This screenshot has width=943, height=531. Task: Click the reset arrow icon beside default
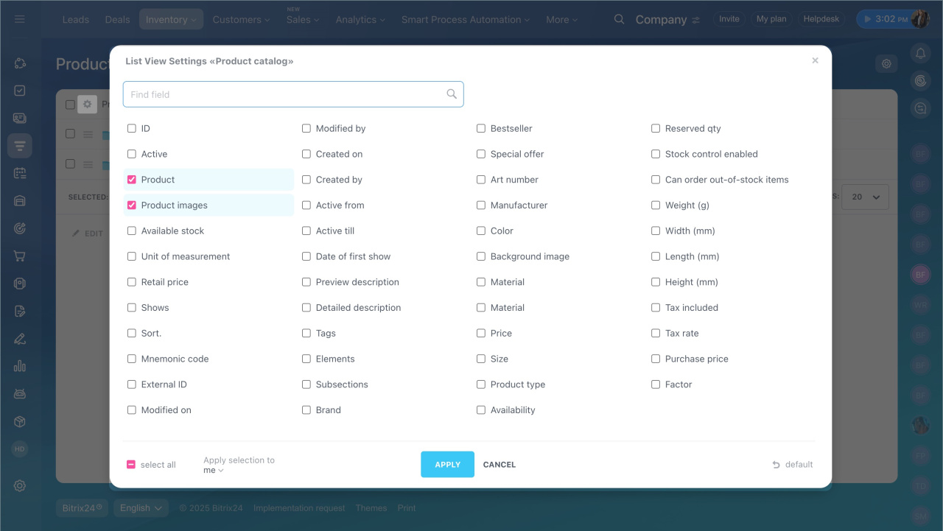click(x=776, y=465)
